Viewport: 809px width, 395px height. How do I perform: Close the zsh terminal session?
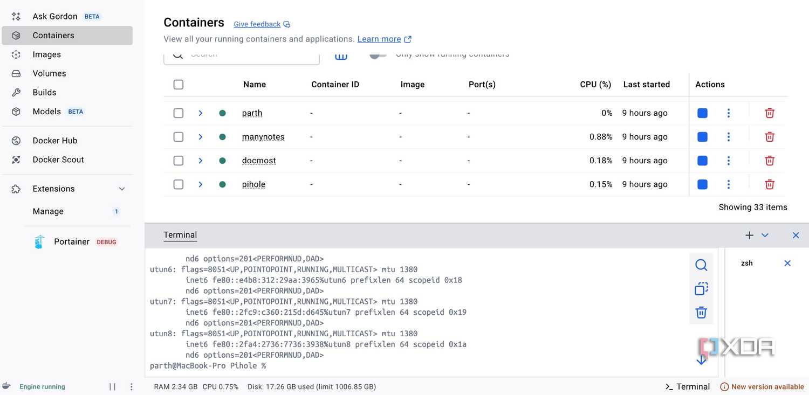click(x=787, y=263)
